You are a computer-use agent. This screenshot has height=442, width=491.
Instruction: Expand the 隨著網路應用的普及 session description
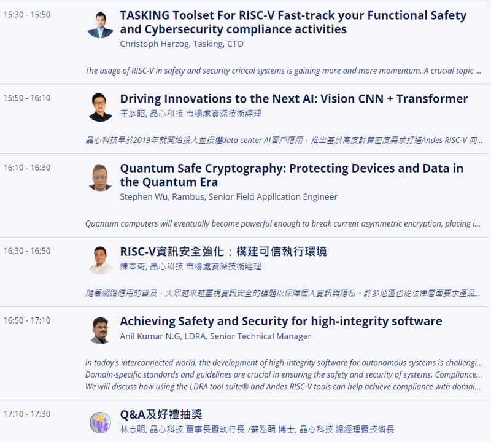point(282,293)
